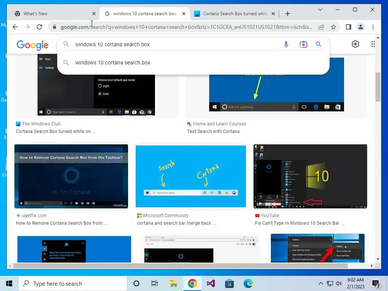Open Chrome's three-dot menu
The image size is (388, 291).
pyautogui.click(x=373, y=27)
